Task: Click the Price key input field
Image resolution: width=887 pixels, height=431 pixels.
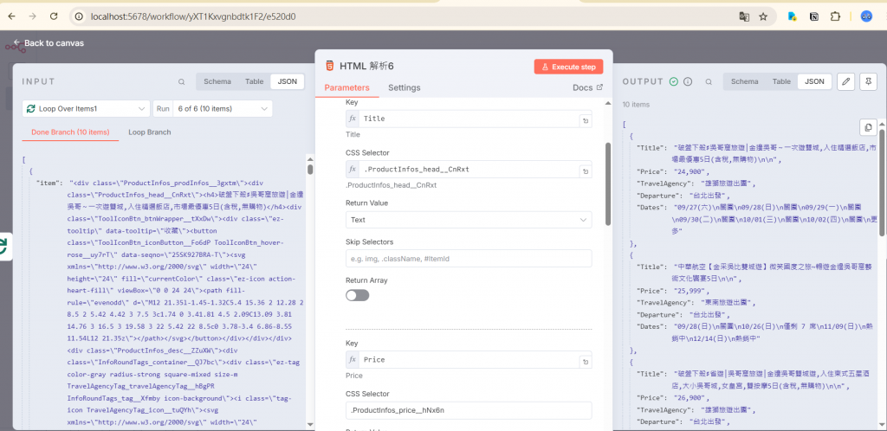Action: [469, 360]
